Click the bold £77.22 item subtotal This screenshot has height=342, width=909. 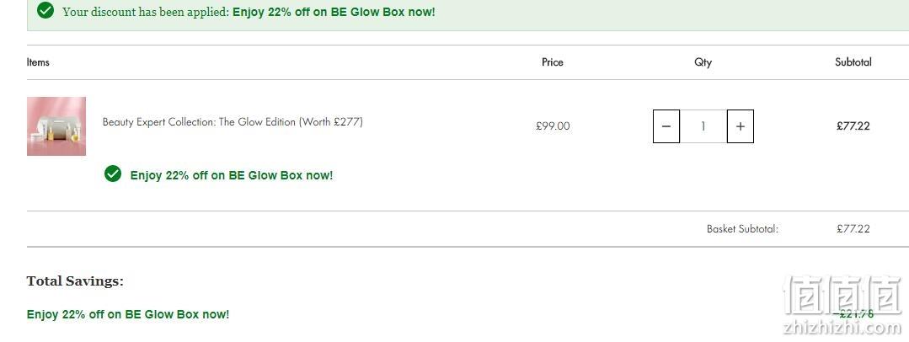click(853, 126)
